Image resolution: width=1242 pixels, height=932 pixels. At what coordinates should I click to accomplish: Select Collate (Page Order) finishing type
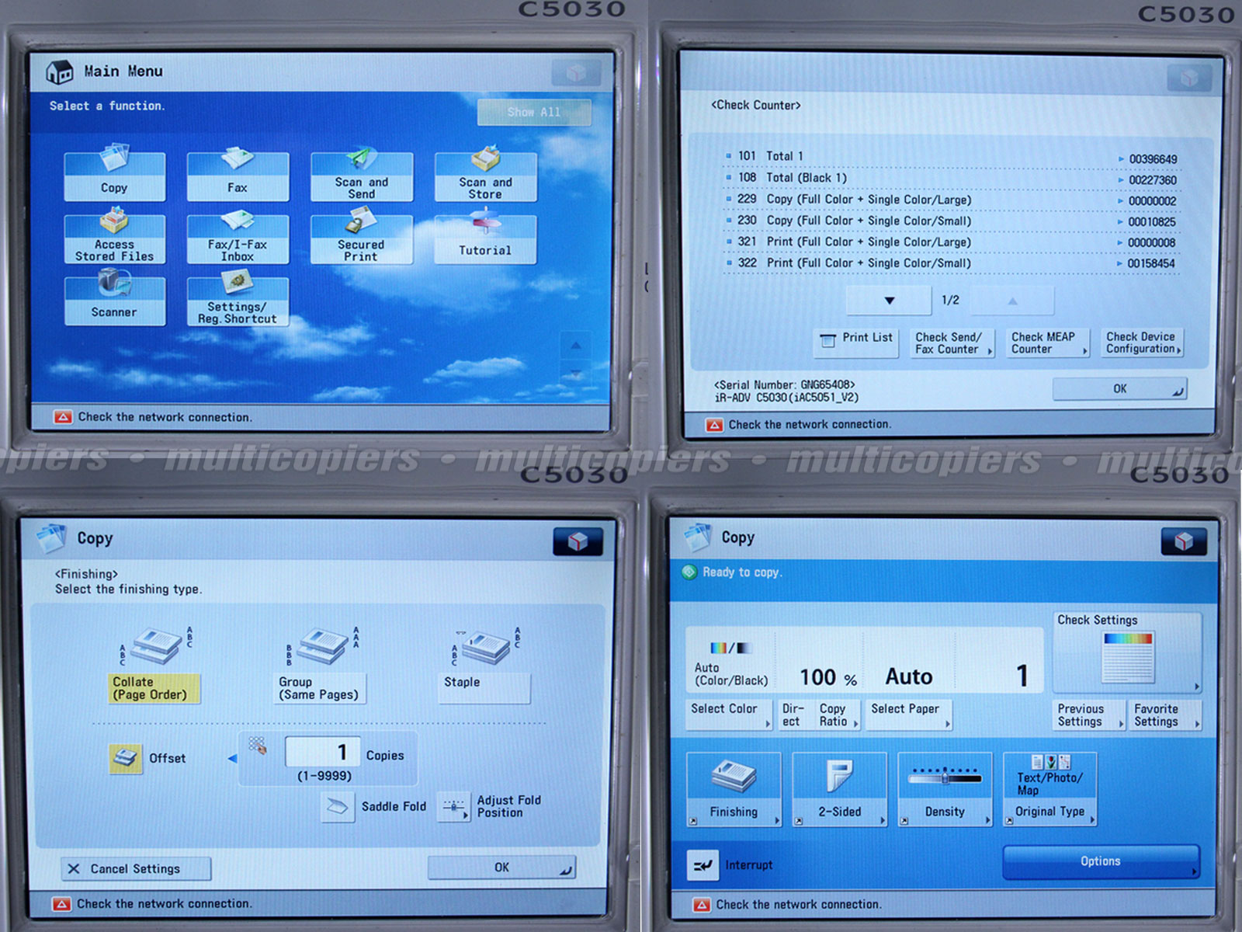point(154,688)
